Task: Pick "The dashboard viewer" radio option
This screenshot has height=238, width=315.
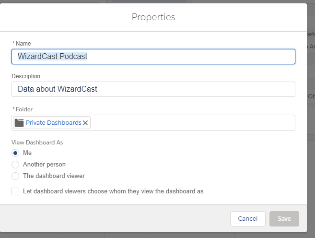Action: click(x=15, y=176)
